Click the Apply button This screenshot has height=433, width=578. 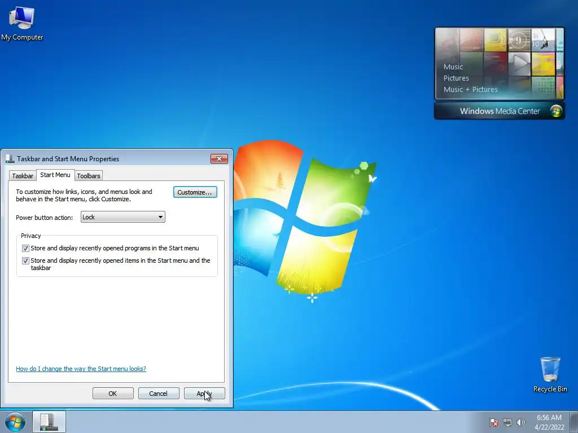(x=204, y=393)
